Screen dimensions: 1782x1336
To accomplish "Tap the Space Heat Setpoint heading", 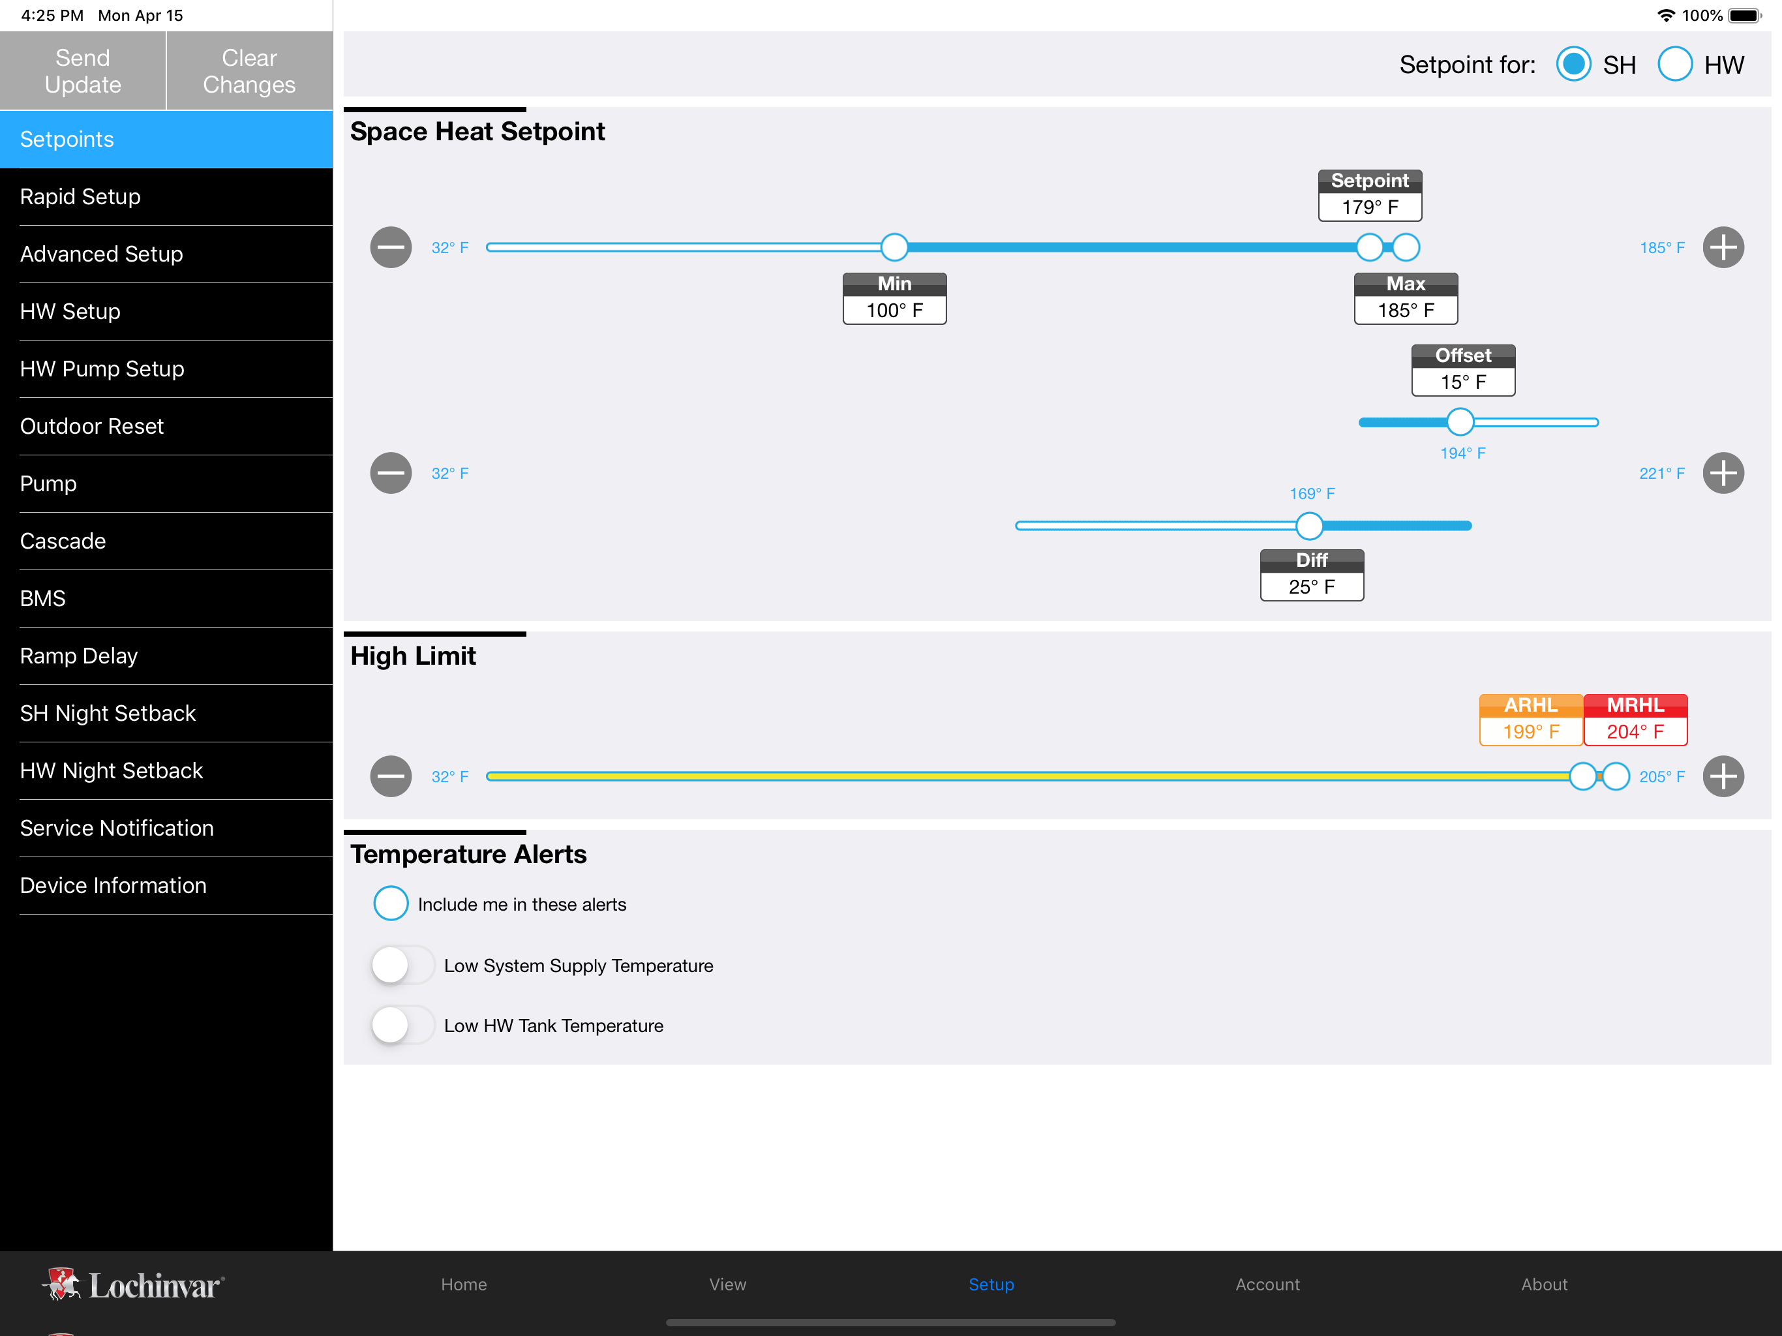I will coord(477,131).
